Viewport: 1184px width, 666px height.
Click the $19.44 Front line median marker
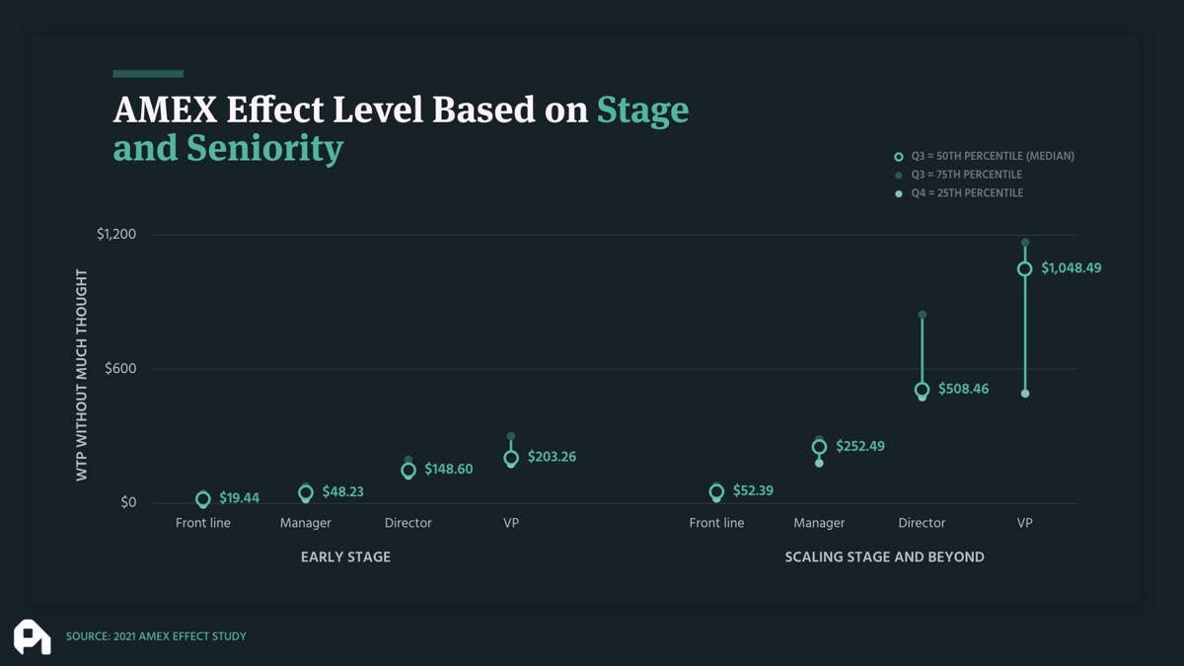pyautogui.click(x=203, y=499)
